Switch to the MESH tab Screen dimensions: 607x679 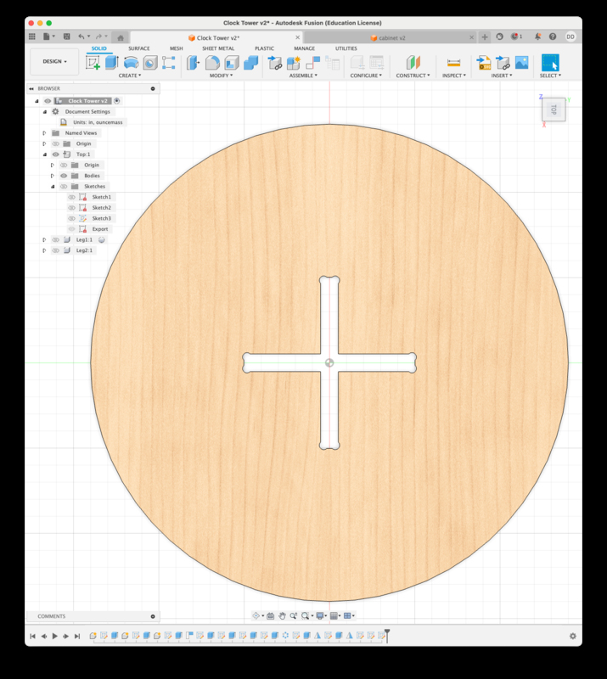click(176, 48)
